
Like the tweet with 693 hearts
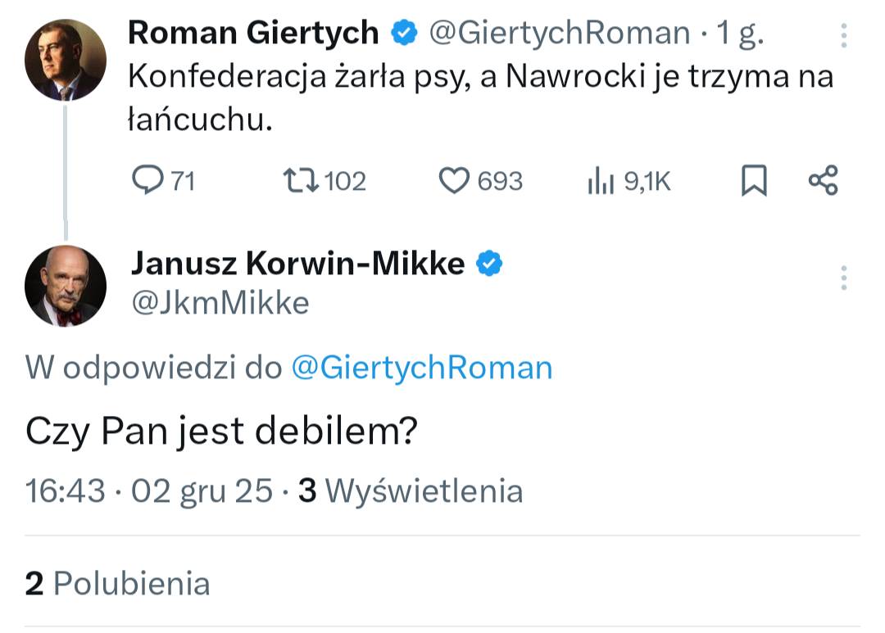click(x=454, y=180)
